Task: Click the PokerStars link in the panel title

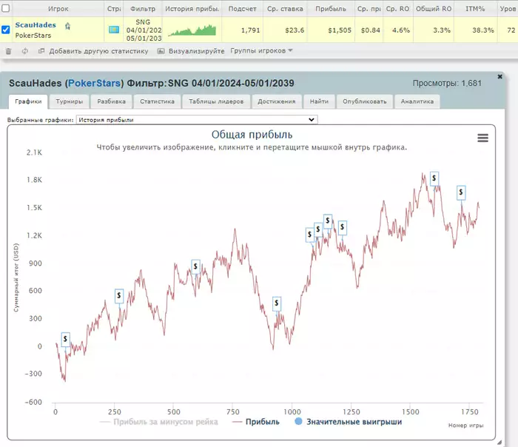Action: (x=94, y=83)
